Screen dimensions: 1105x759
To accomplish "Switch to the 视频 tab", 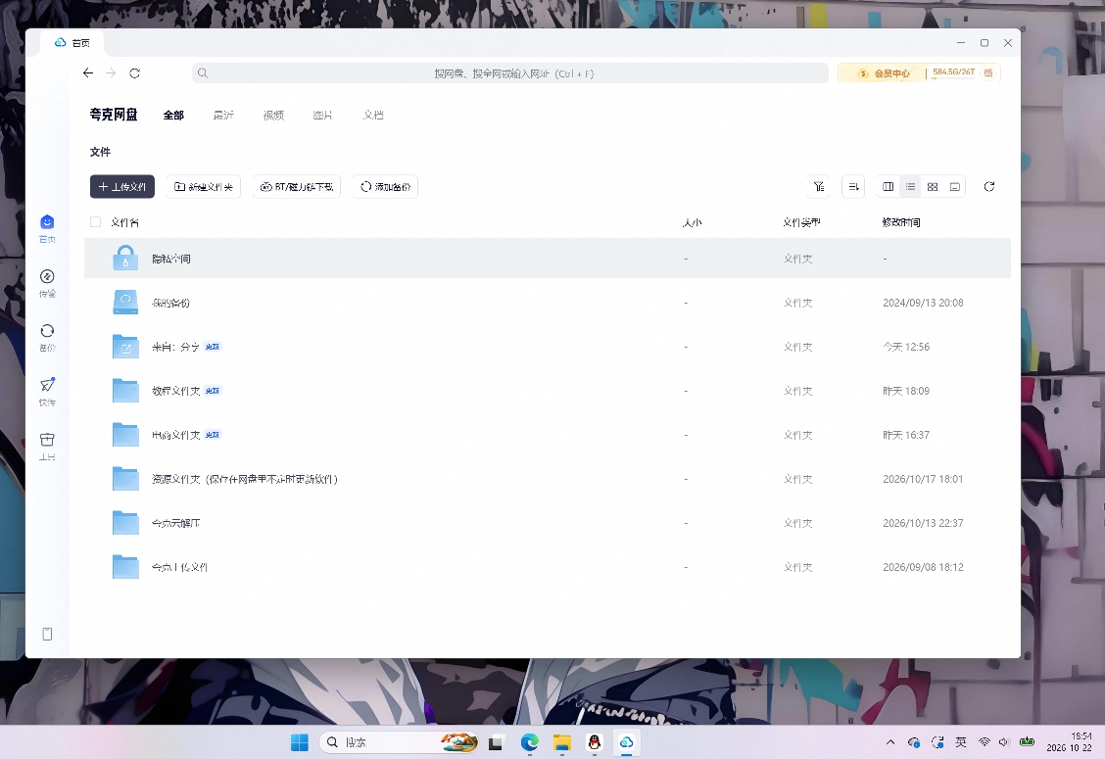I will click(273, 115).
